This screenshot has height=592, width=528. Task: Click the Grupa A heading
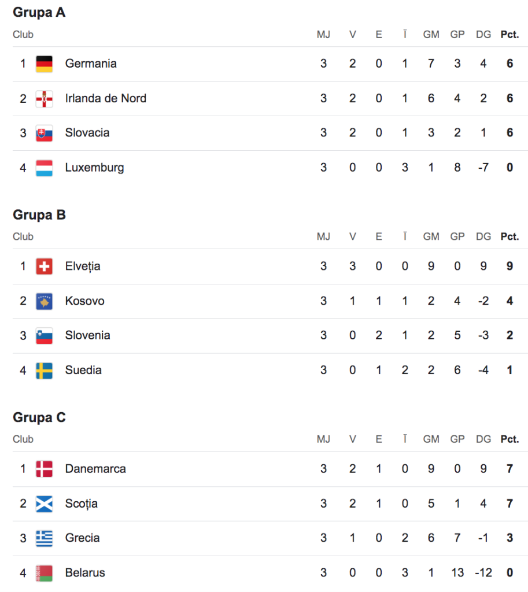tap(39, 12)
